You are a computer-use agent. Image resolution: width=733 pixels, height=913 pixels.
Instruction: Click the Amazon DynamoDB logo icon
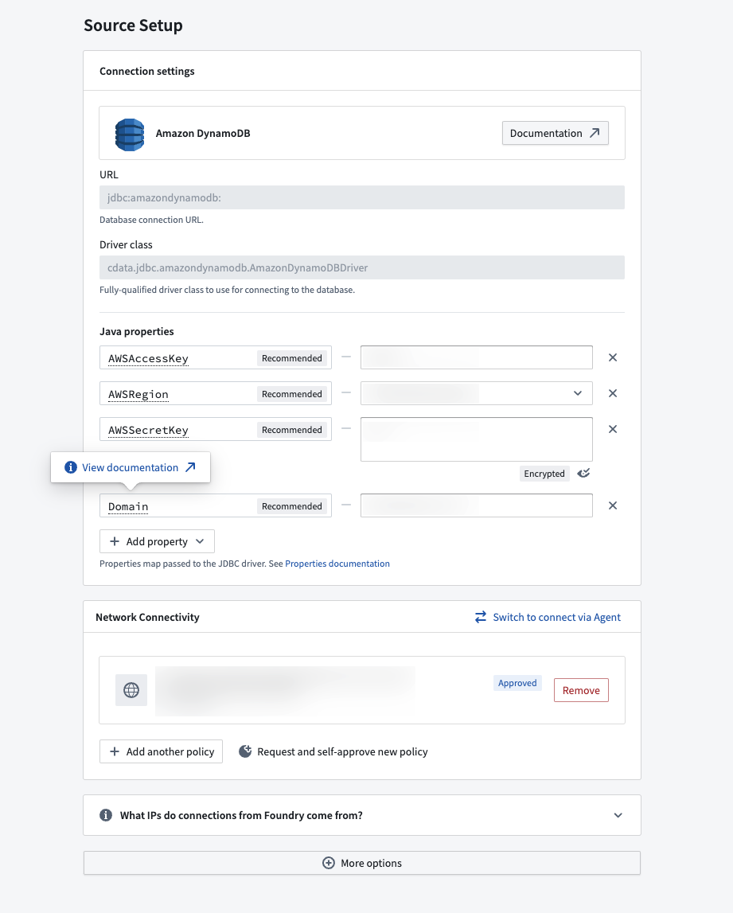pyautogui.click(x=129, y=134)
